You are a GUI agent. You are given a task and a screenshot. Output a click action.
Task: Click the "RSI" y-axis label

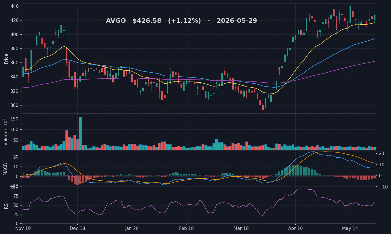point(6,205)
